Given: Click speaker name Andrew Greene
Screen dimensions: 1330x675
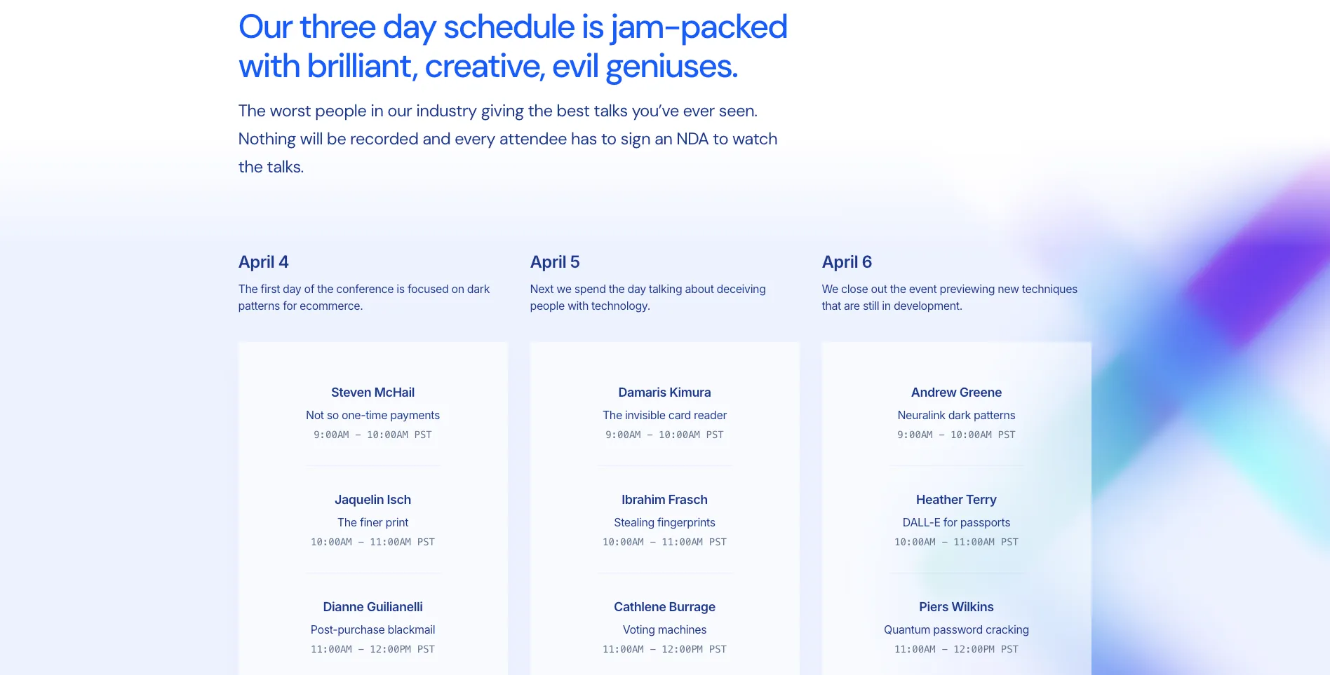Looking at the screenshot, I should [x=956, y=393].
